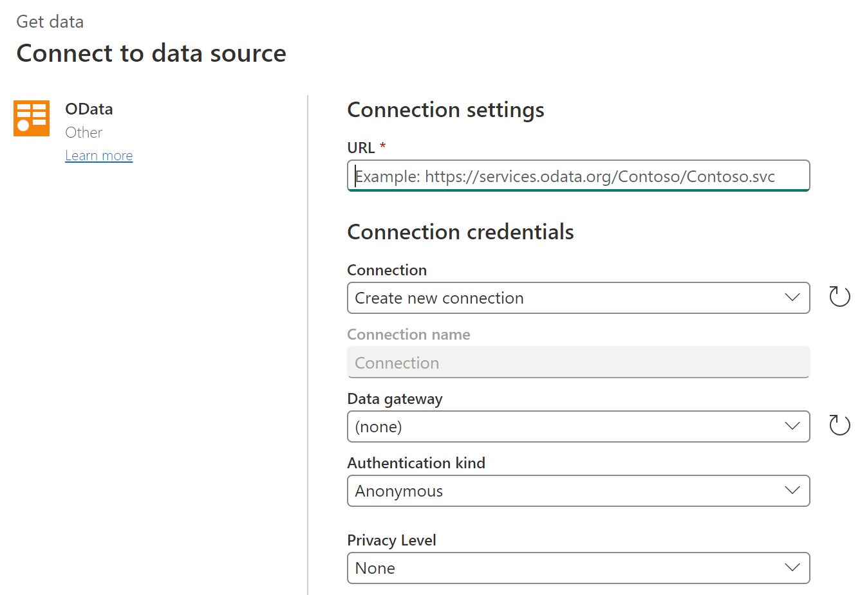Focus the URL input field
This screenshot has height=595, width=860.
click(578, 176)
